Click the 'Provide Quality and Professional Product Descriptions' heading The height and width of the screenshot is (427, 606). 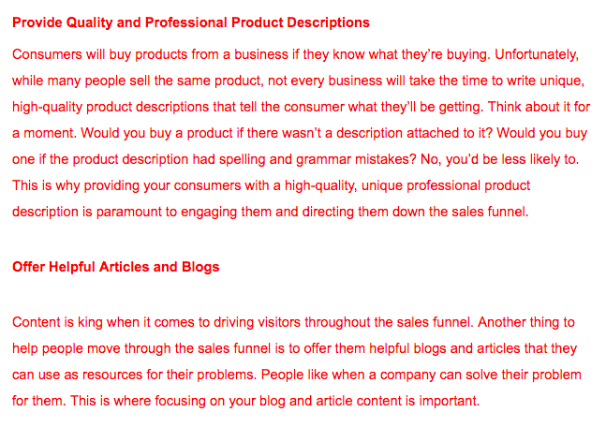click(191, 22)
